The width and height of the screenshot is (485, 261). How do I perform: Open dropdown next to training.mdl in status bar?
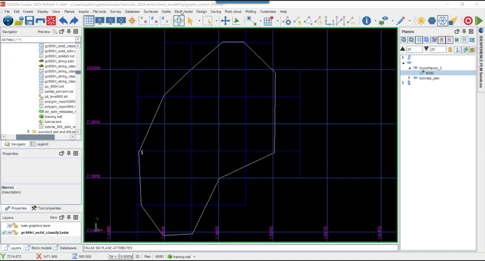click(x=194, y=256)
